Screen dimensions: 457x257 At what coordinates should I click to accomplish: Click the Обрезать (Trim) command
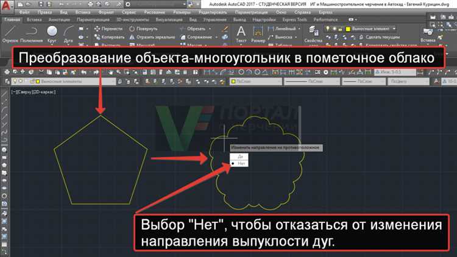click(x=193, y=29)
